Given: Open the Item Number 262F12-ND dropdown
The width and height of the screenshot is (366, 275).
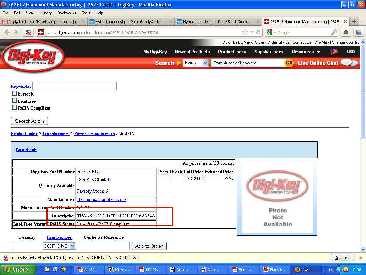Looking at the screenshot, I should 59,246.
